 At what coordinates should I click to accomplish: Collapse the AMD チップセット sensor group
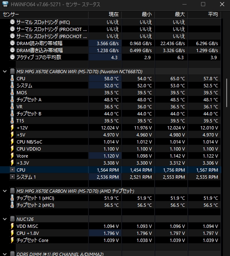(x=5, y=191)
